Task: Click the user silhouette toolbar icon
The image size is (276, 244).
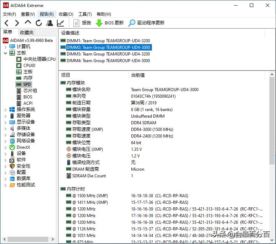Action: (x=50, y=23)
